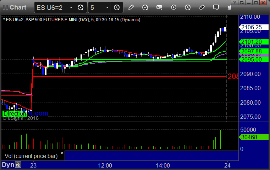Click the chart grip handle beside Chart title
The image size is (270, 170).
click(x=5, y=7)
